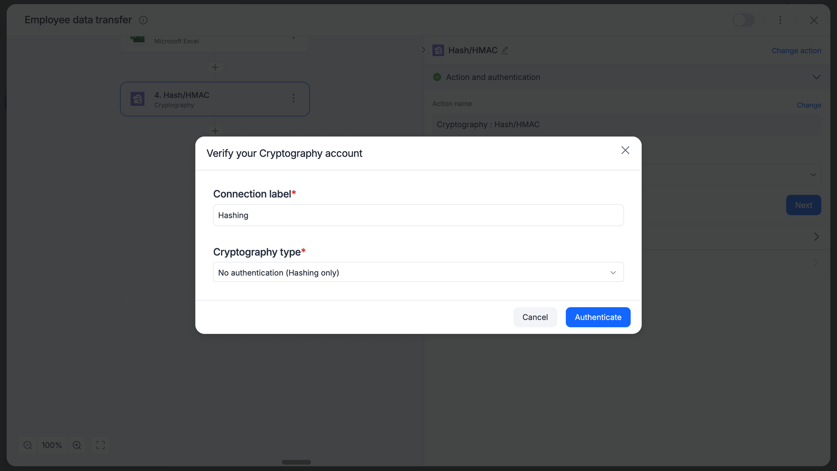Image resolution: width=837 pixels, height=471 pixels.
Task: Click the Change action link
Action: (796, 51)
